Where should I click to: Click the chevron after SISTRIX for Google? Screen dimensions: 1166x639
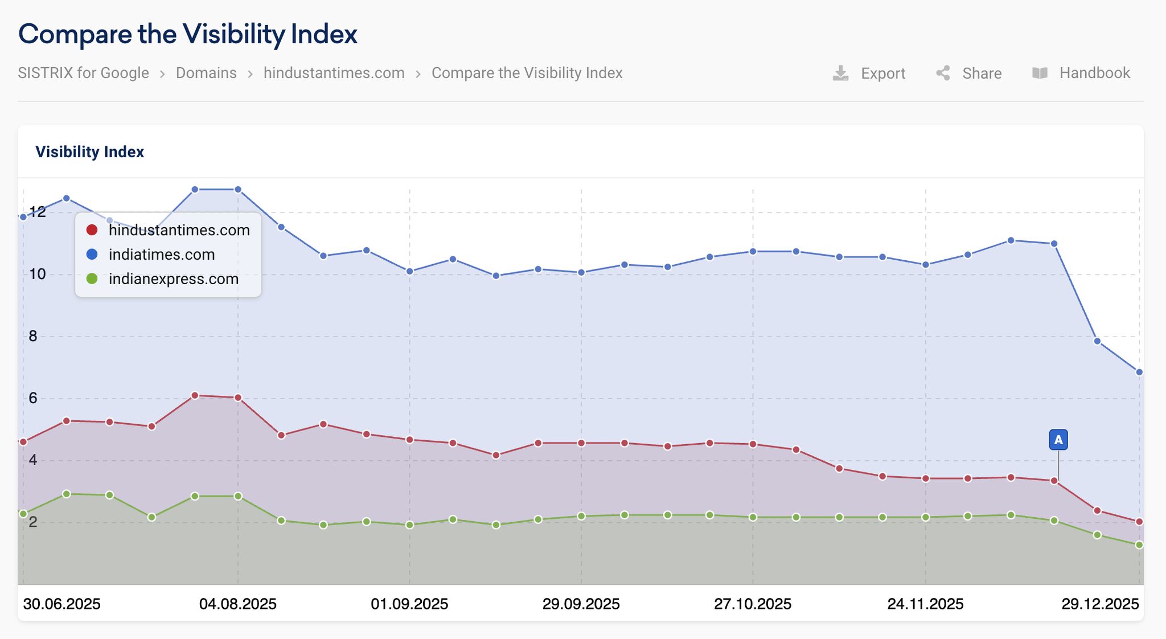coord(163,73)
